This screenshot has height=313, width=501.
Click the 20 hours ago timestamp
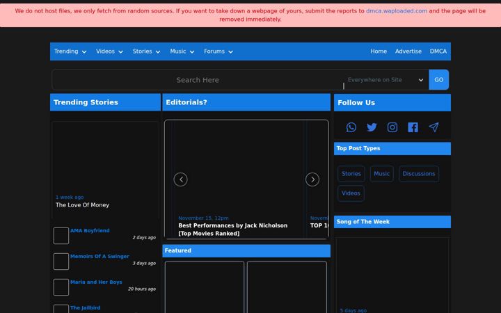[x=142, y=289]
